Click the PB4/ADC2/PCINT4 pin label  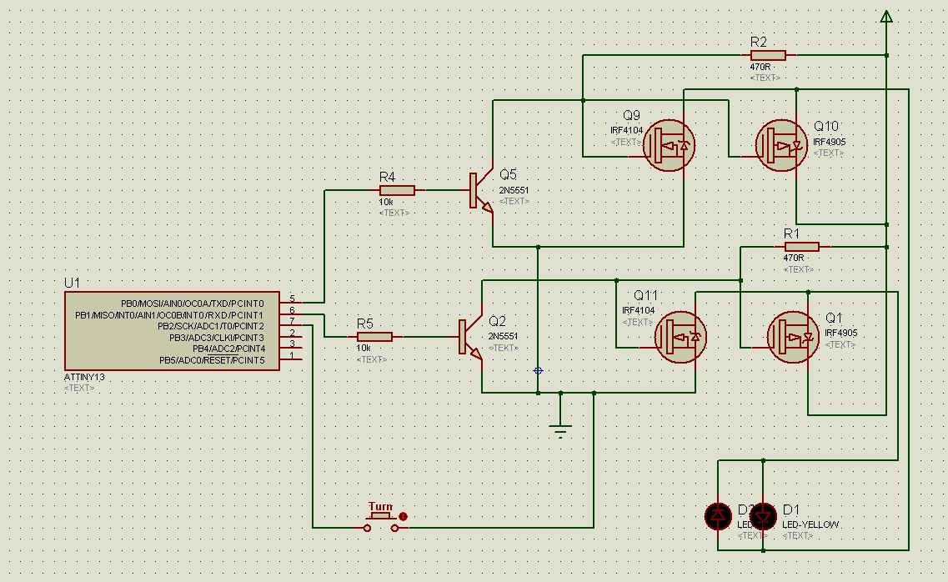228,349
